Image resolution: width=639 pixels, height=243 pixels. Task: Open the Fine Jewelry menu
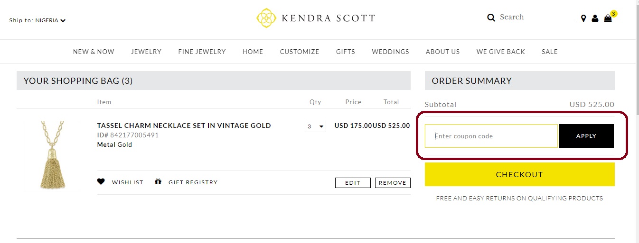[202, 52]
